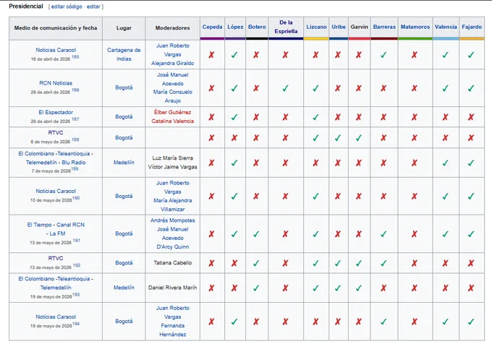The width and height of the screenshot is (492, 344).
Task: Click Uribe's green check in the 6 de mayo RTVC row
Action: pyautogui.click(x=338, y=137)
